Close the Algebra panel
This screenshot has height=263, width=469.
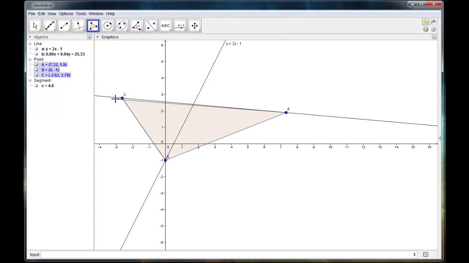point(89,37)
